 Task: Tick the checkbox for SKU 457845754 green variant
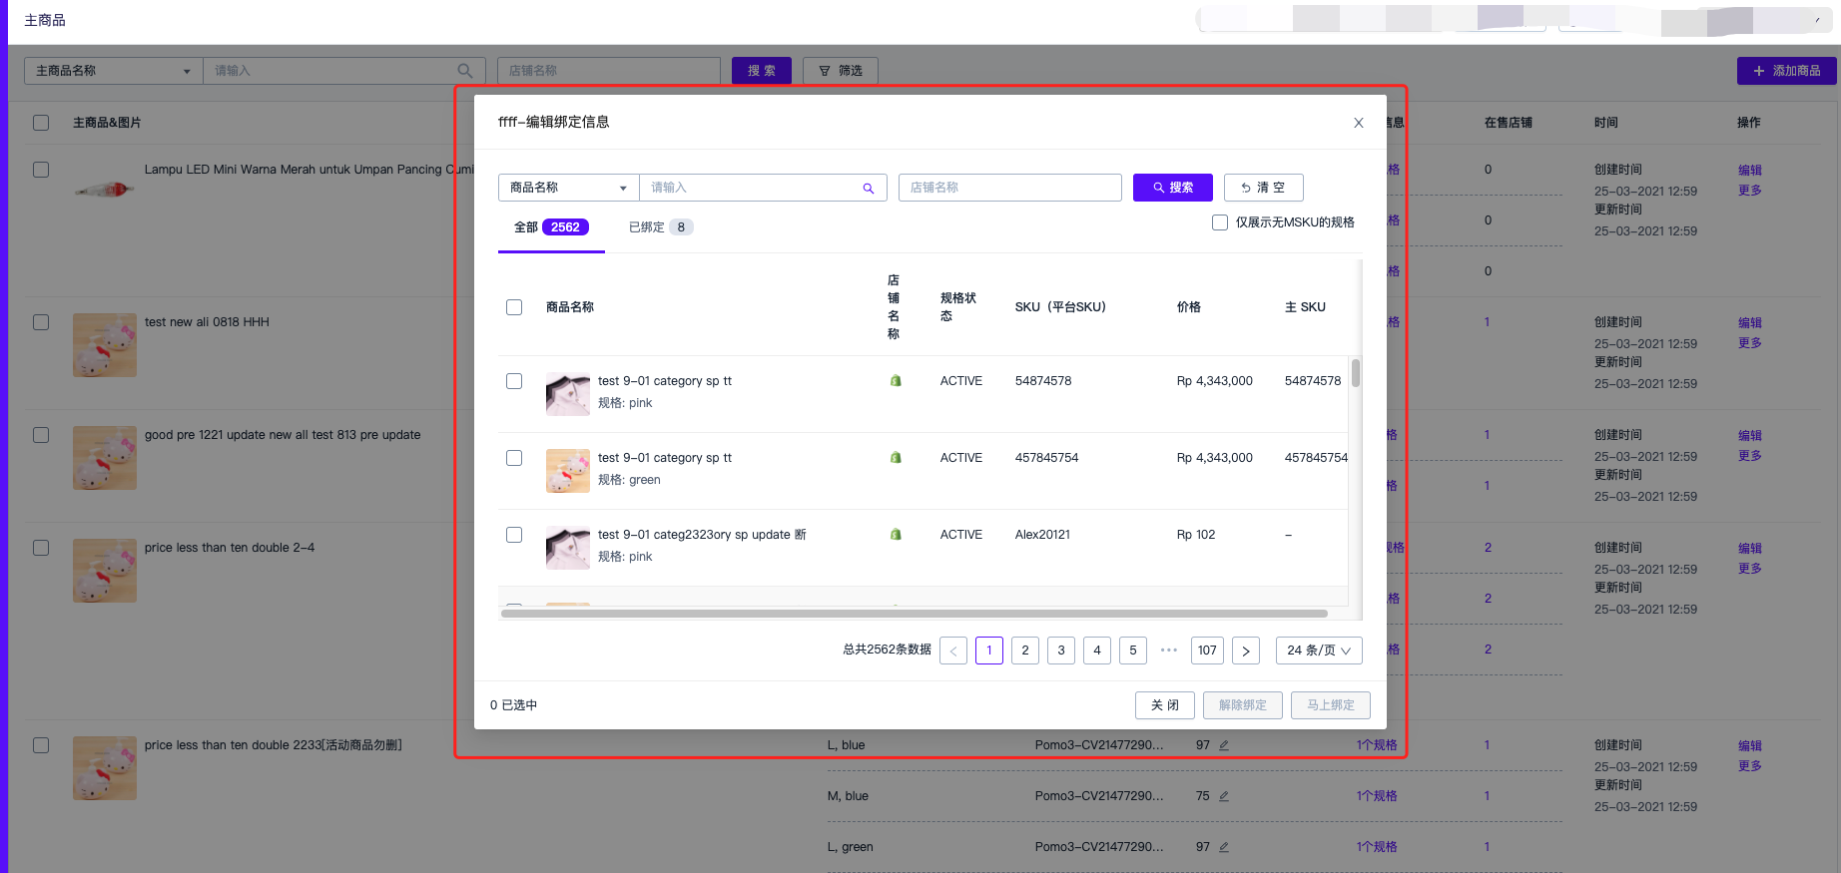click(514, 458)
